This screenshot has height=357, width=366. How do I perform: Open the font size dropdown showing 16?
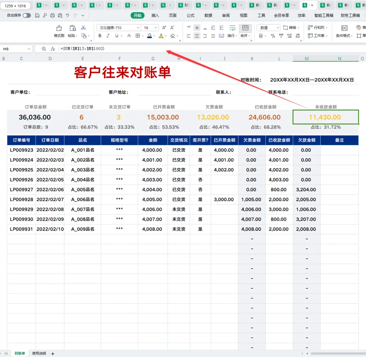tap(156, 28)
